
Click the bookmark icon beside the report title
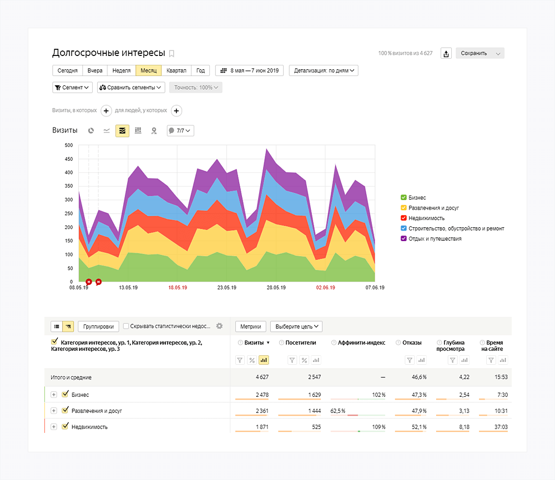pos(171,54)
